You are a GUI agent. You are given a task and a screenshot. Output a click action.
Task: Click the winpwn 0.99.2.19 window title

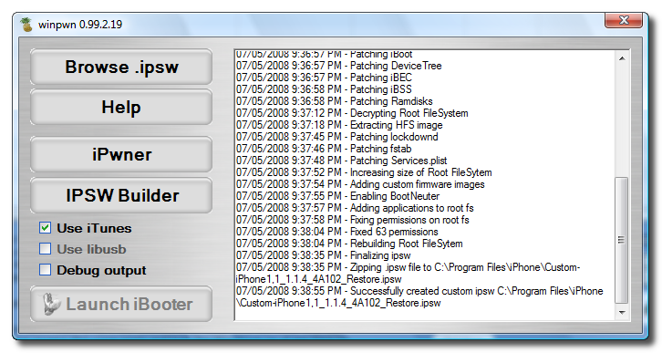80,25
